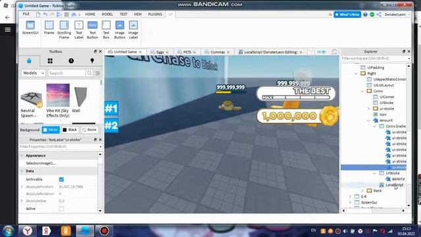
Task: Open the Toolbox creations lightbulb tab
Action: click(92, 61)
